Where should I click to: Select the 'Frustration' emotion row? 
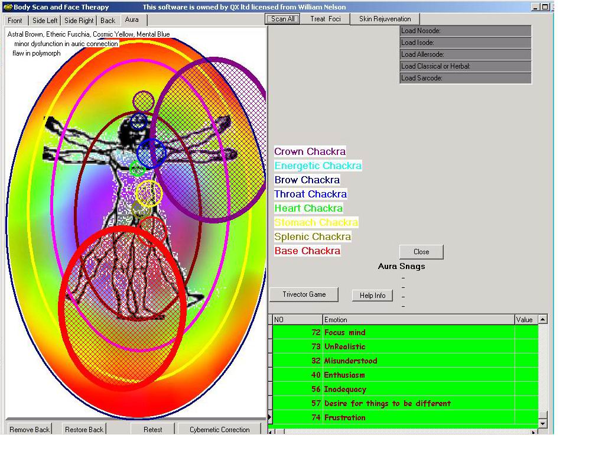[405, 417]
